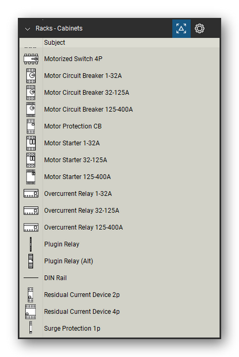Select the Residual Current Device 4p icon

(30, 312)
